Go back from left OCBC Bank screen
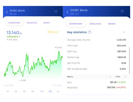Screen dimensions: 133x102 tap(7, 12)
